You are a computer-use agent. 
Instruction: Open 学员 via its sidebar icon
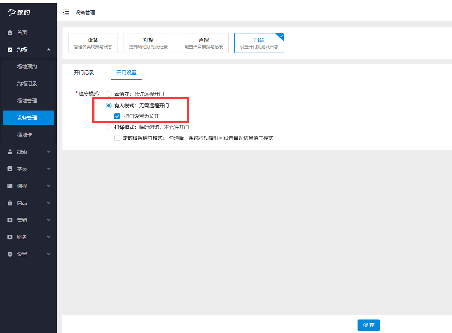coord(10,169)
